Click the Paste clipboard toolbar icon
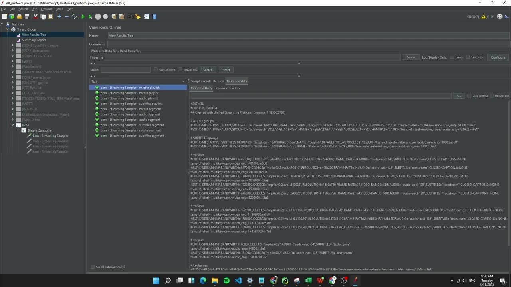511x287 pixels. pos(51,17)
